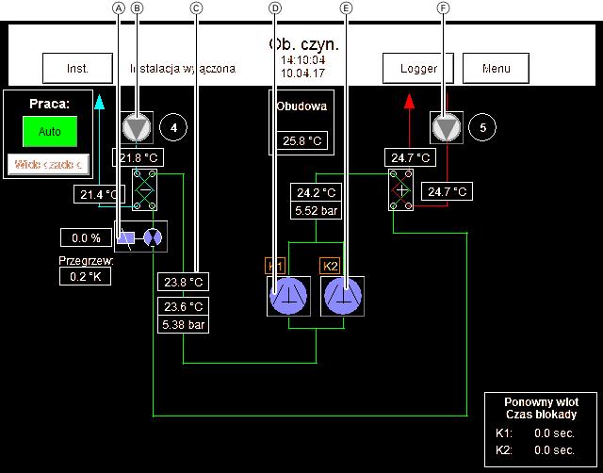This screenshot has height=473, width=603.
Task: Select the condenser heat exchanger with plus sign
Action: click(x=401, y=189)
